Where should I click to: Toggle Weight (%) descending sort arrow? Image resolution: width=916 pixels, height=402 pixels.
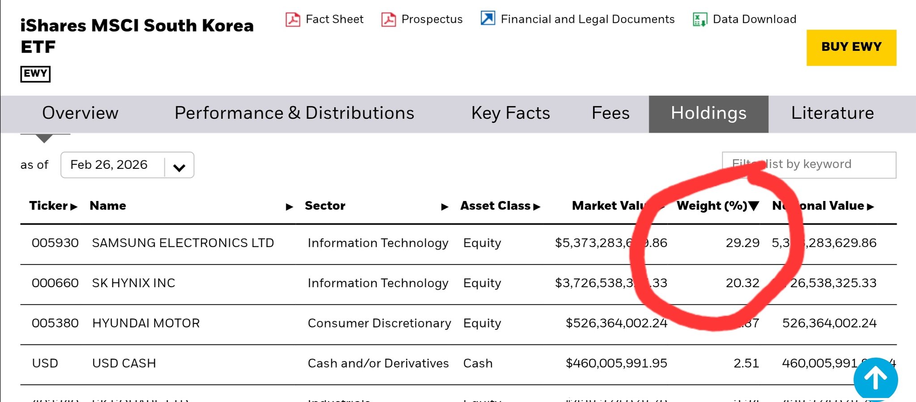point(754,206)
